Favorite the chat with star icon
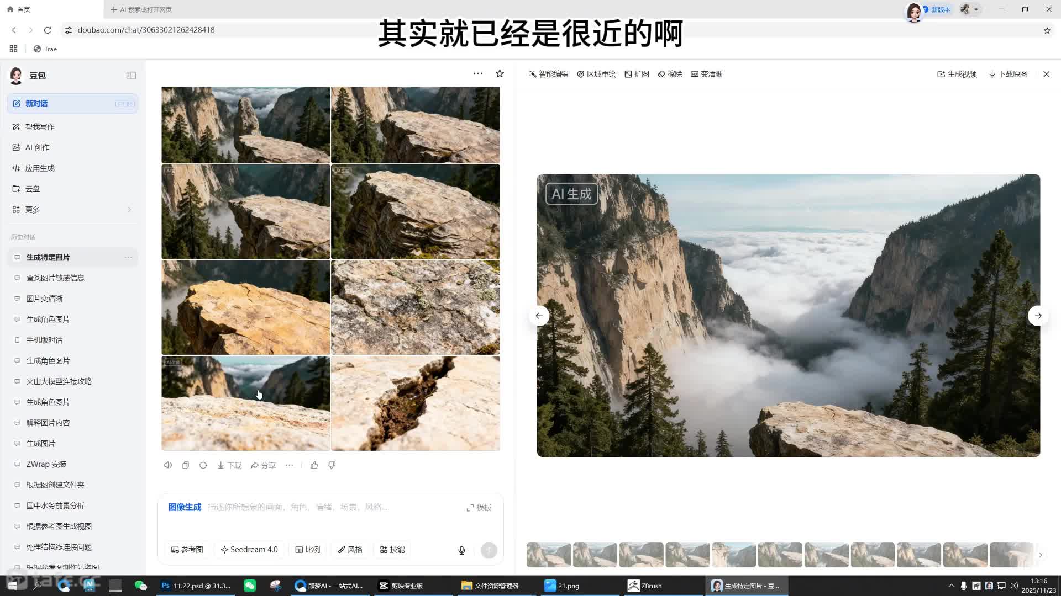 coord(500,73)
